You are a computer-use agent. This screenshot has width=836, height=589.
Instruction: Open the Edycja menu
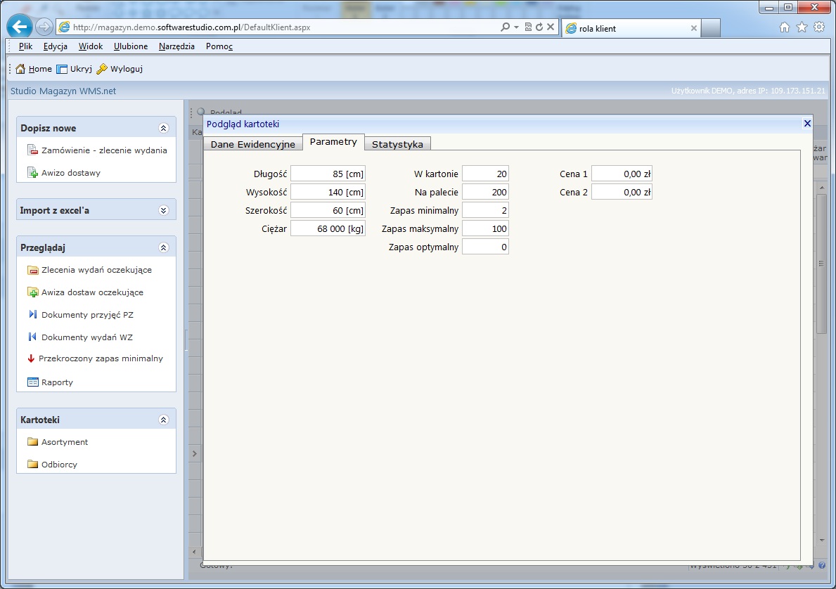tap(56, 46)
